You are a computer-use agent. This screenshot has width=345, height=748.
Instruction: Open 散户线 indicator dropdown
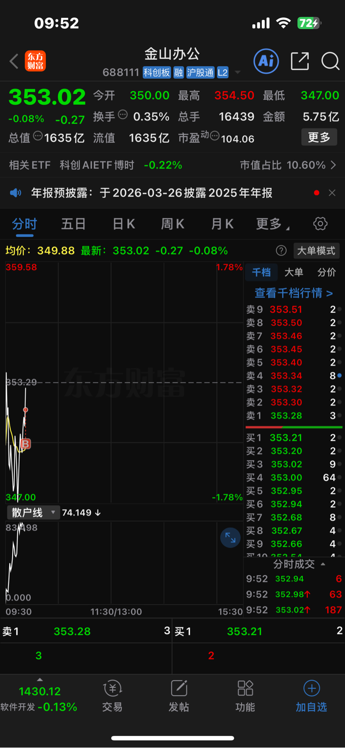pyautogui.click(x=33, y=512)
